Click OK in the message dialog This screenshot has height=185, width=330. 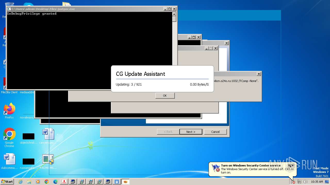click(x=165, y=96)
